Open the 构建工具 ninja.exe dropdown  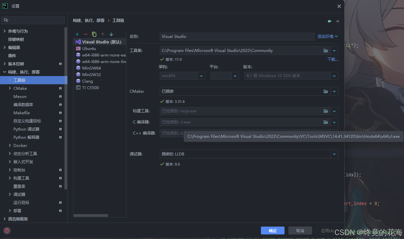[334, 111]
